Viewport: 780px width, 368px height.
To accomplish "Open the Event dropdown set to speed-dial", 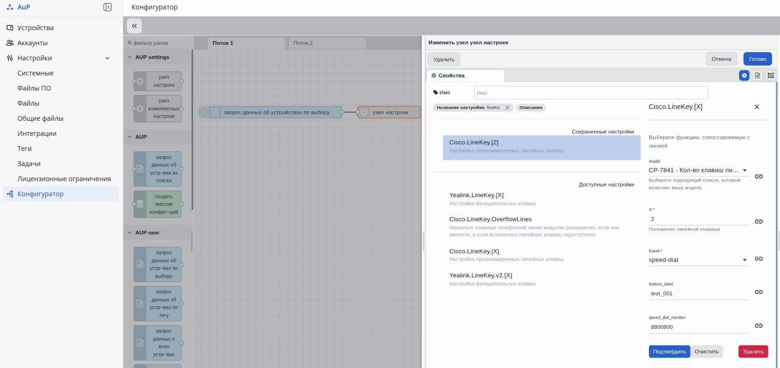I will [x=699, y=260].
